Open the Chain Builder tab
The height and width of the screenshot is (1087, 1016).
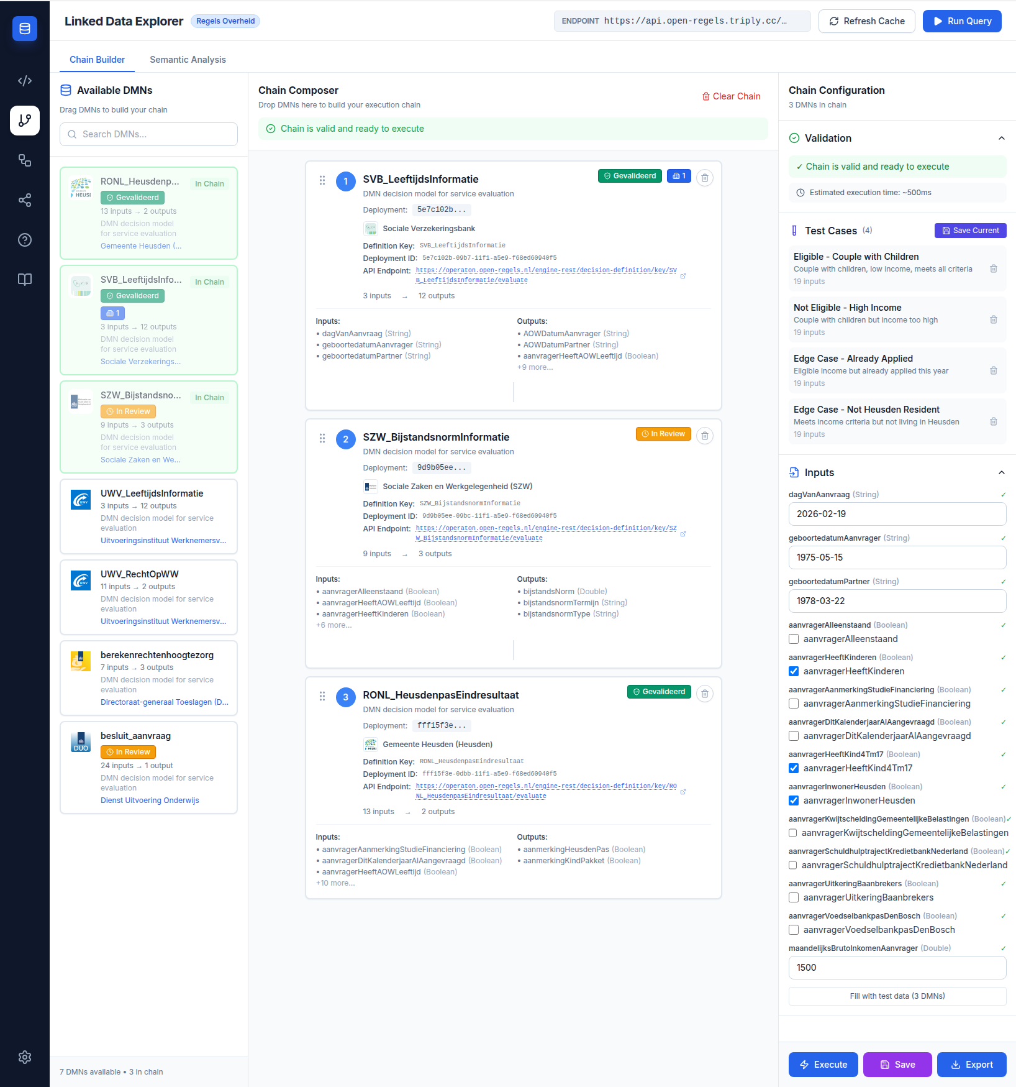[97, 60]
